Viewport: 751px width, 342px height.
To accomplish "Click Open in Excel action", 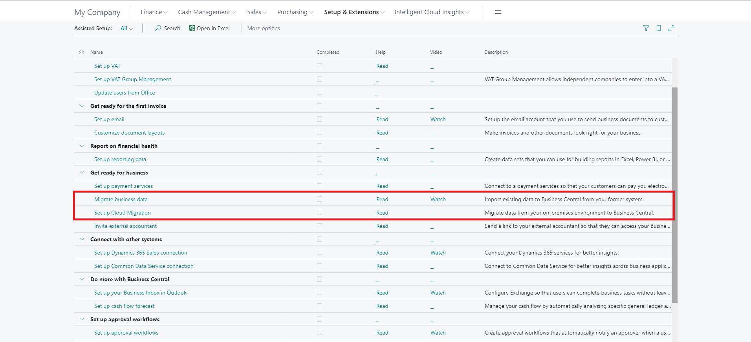I will pyautogui.click(x=209, y=28).
